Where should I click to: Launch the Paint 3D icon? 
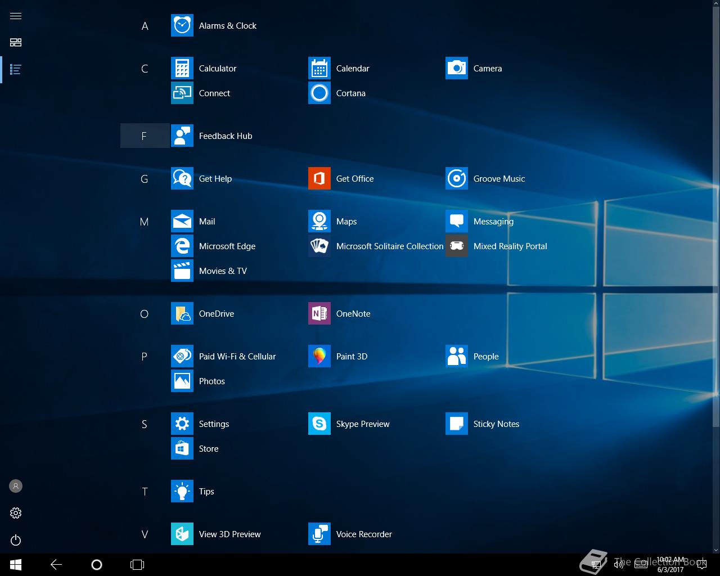(x=319, y=357)
